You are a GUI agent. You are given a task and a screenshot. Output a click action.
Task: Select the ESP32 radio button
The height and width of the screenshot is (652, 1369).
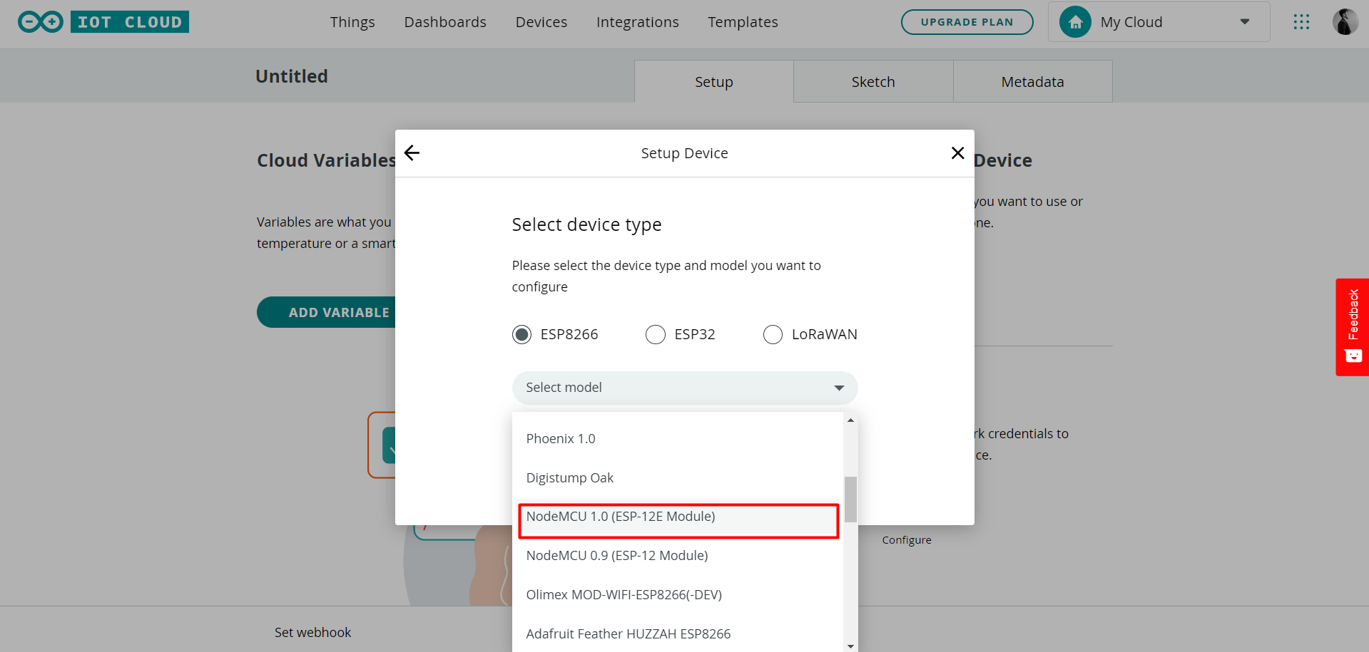(x=655, y=334)
